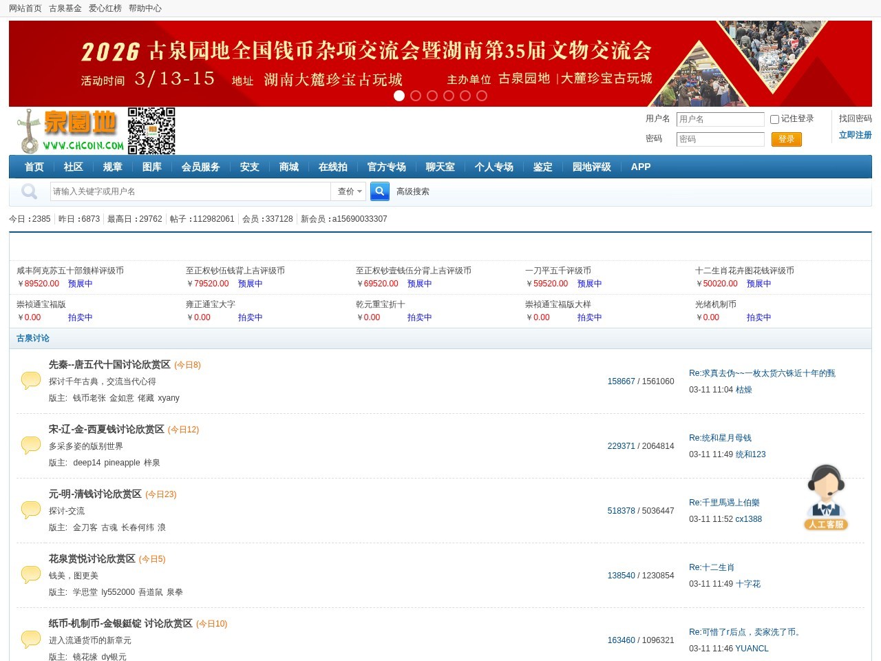Open the 会员服务 navigation menu
Viewport: 881px width, 661px height.
[200, 167]
